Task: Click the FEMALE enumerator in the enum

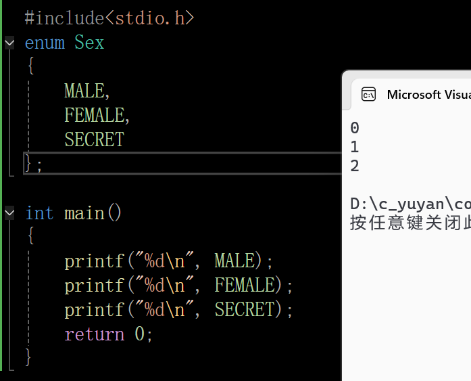Action: tap(97, 115)
